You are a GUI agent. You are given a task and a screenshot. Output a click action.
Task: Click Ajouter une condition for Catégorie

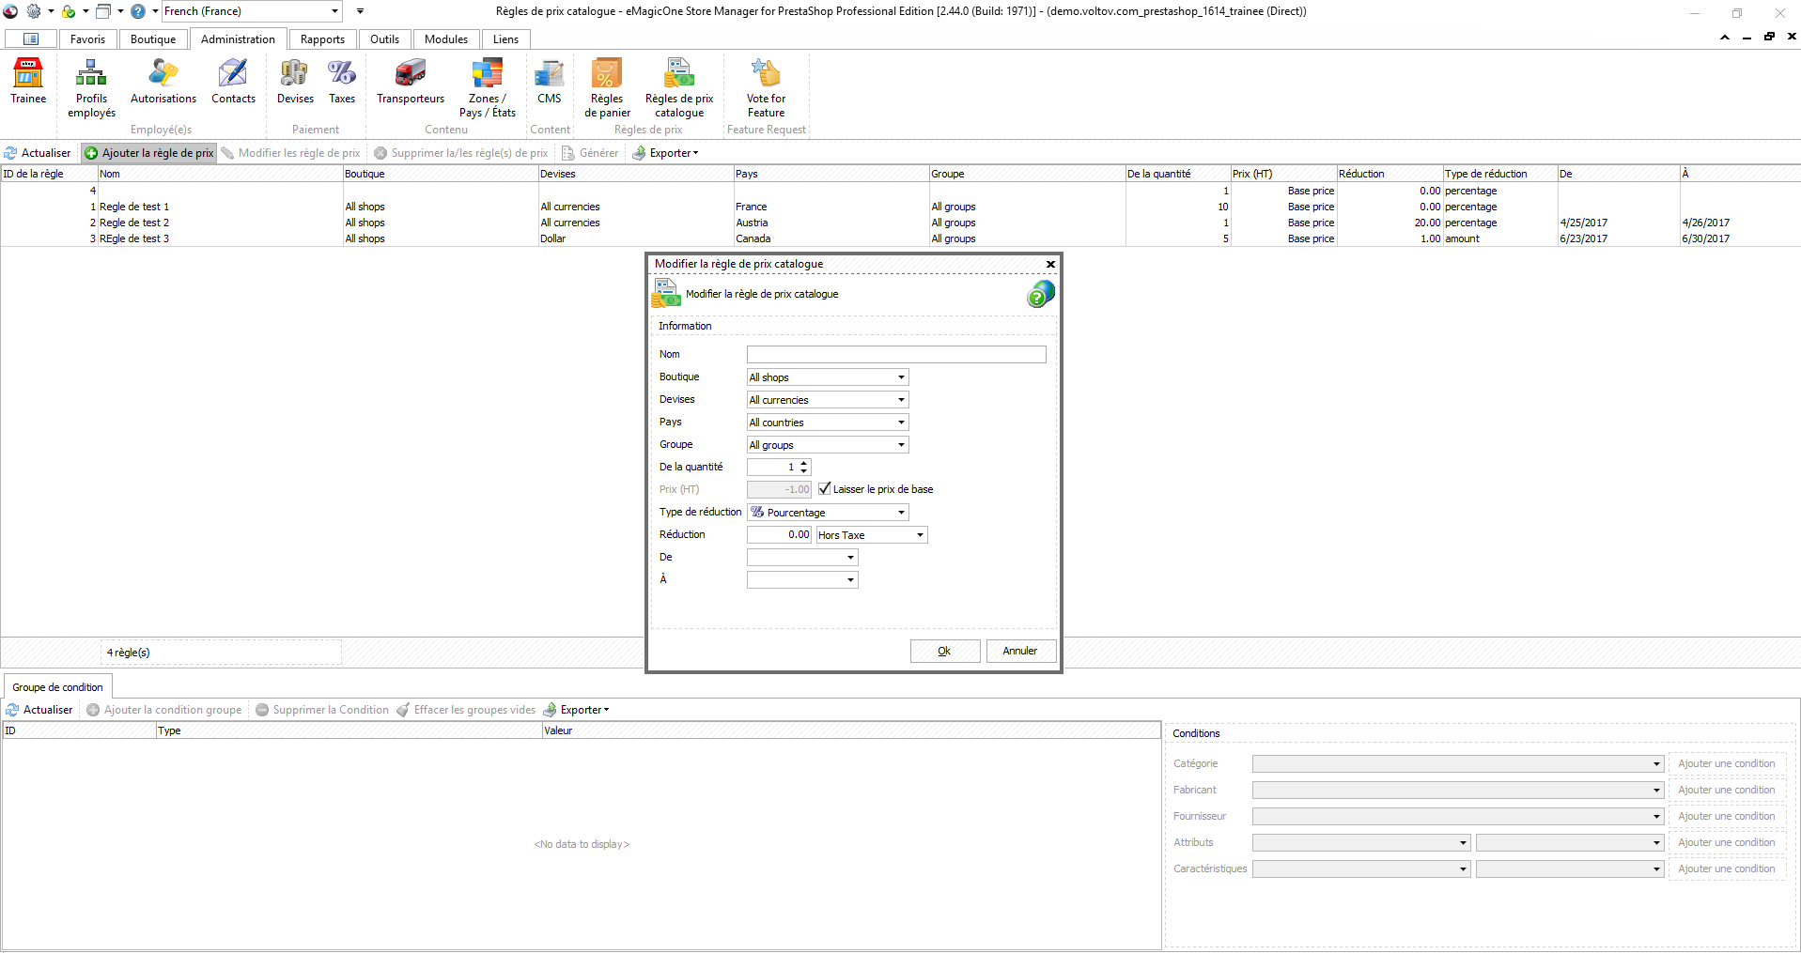tap(1727, 763)
